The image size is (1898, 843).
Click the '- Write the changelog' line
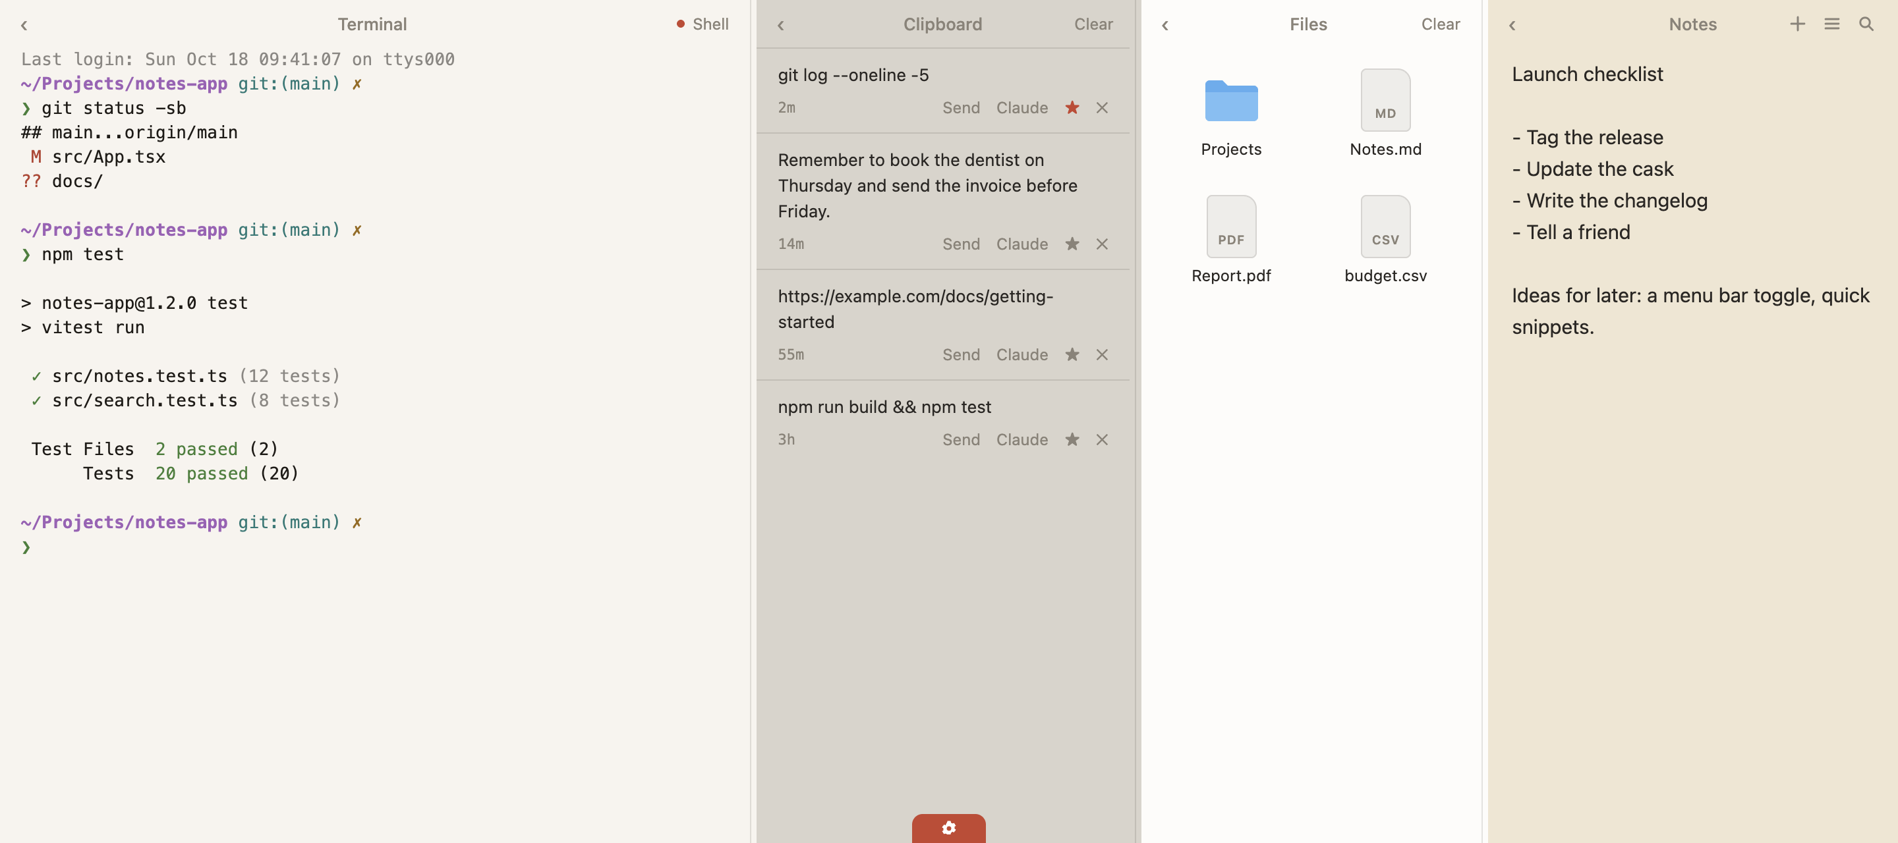click(1609, 201)
